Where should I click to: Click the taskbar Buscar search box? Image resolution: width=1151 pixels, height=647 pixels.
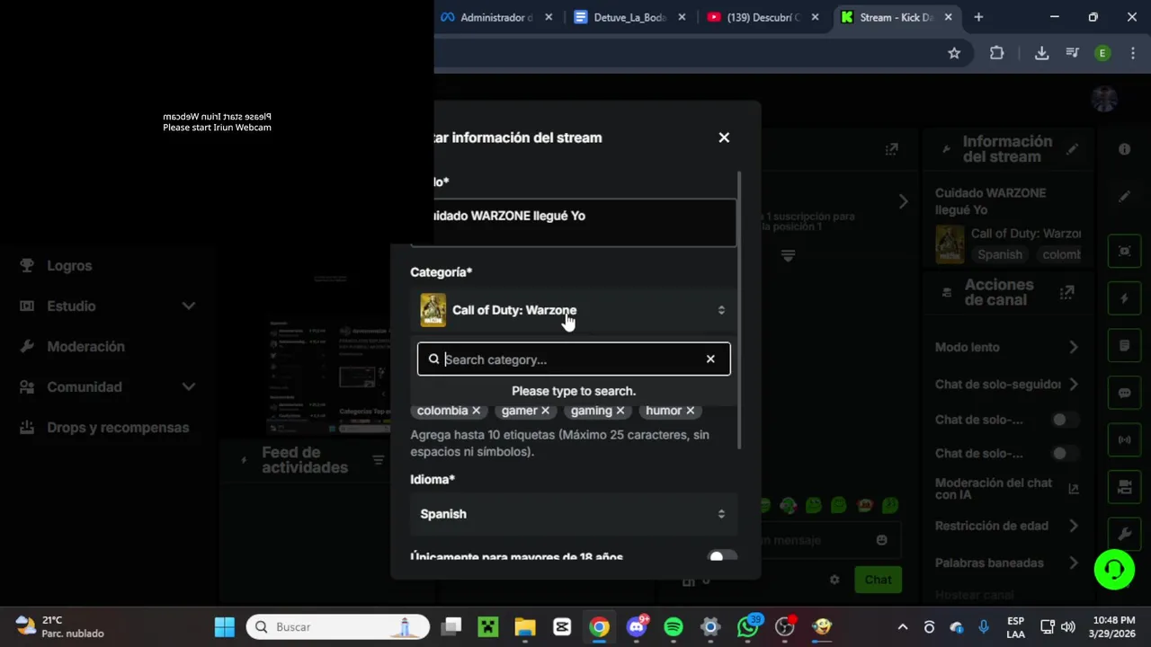(335, 626)
